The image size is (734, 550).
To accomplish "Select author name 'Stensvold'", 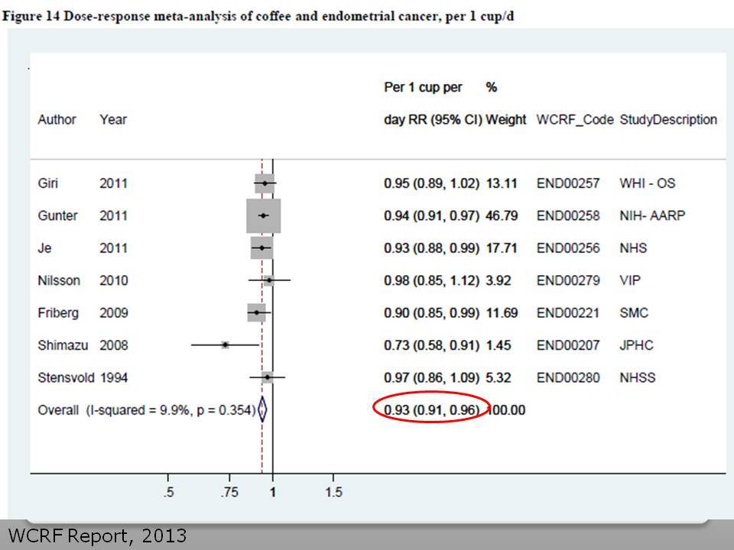I will tap(66, 377).
